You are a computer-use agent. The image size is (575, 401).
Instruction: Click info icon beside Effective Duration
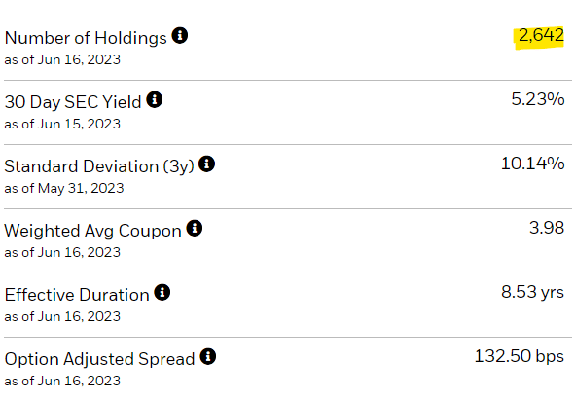[x=162, y=292]
